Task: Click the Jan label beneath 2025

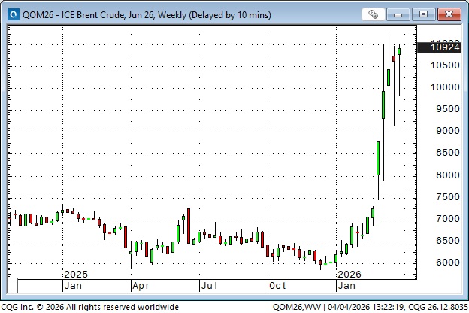Action: (x=73, y=286)
